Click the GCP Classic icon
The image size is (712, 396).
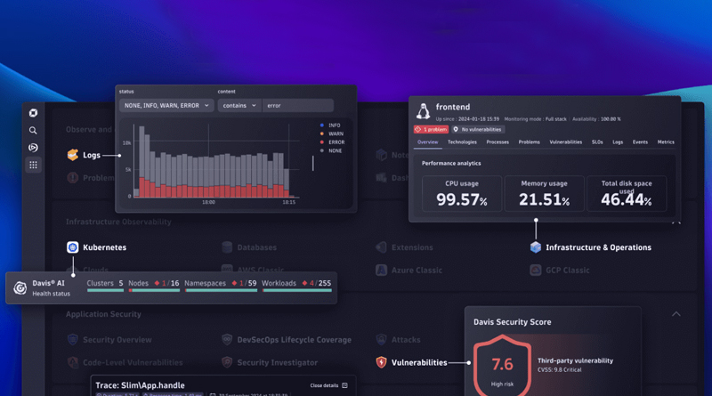[536, 270]
